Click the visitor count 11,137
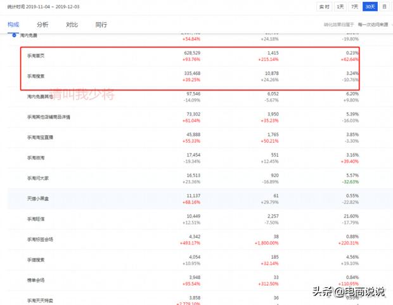The width and height of the screenshot is (393, 305). click(x=193, y=196)
